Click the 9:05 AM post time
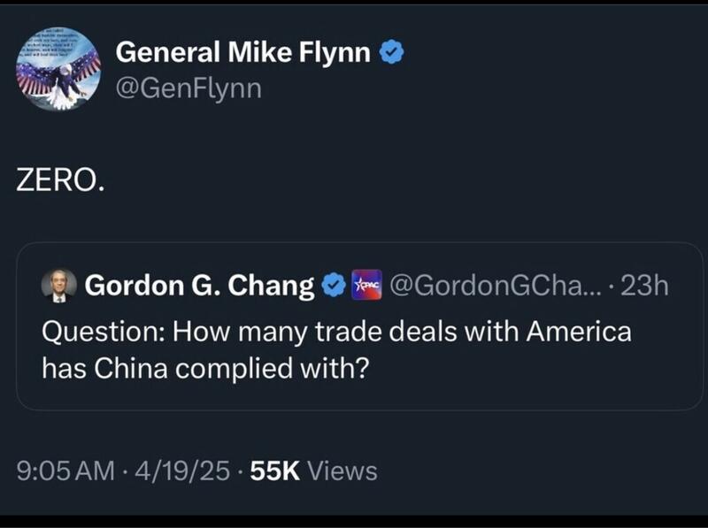 (65, 471)
